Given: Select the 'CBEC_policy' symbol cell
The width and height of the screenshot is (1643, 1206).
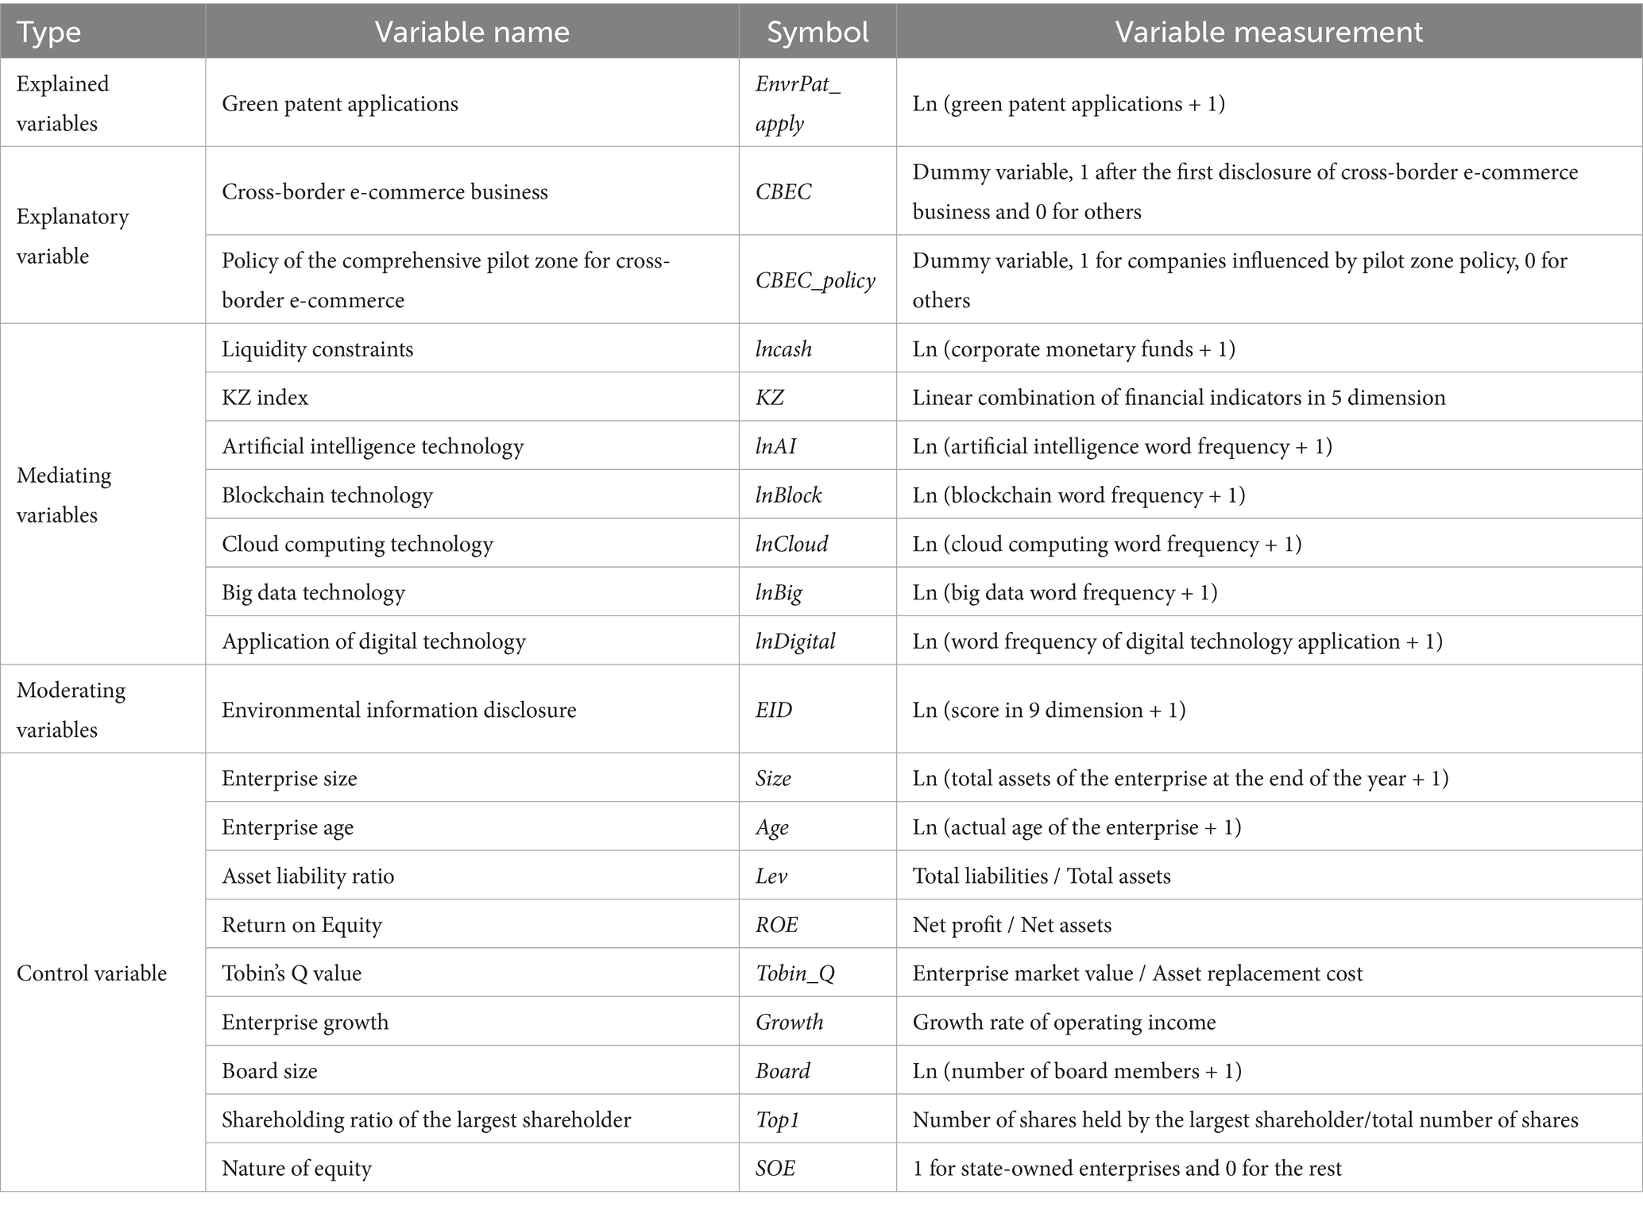Looking at the screenshot, I should [815, 280].
